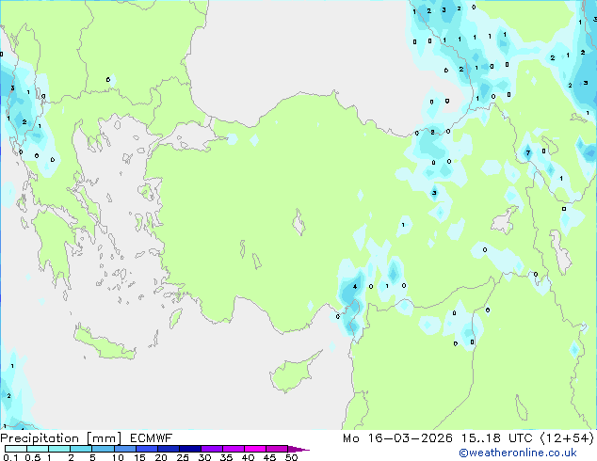
Task: Click the legend label '10'
Action: (118, 457)
